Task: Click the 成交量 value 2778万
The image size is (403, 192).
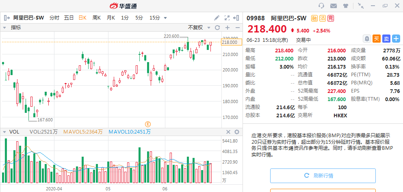Action: (392, 51)
